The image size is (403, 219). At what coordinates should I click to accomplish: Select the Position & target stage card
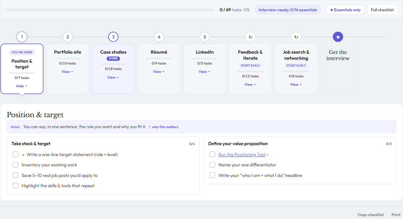pyautogui.click(x=22, y=69)
